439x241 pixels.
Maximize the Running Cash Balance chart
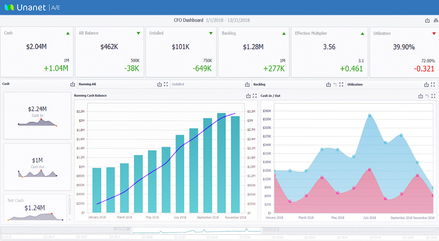pyautogui.click(x=255, y=96)
